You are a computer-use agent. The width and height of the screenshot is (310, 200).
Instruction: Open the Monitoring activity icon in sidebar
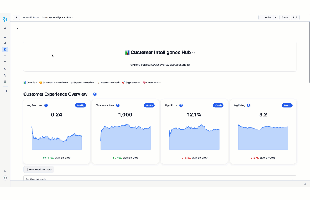5,75
